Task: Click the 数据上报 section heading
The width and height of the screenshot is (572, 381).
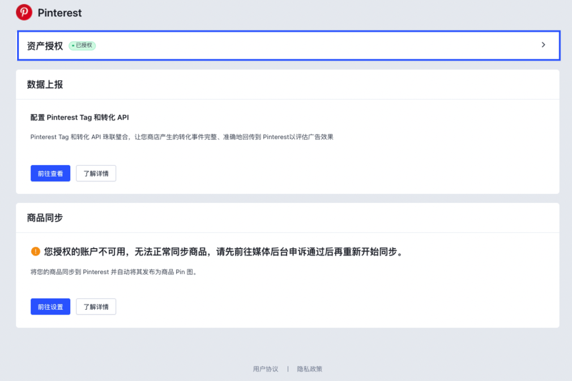Action: point(45,84)
